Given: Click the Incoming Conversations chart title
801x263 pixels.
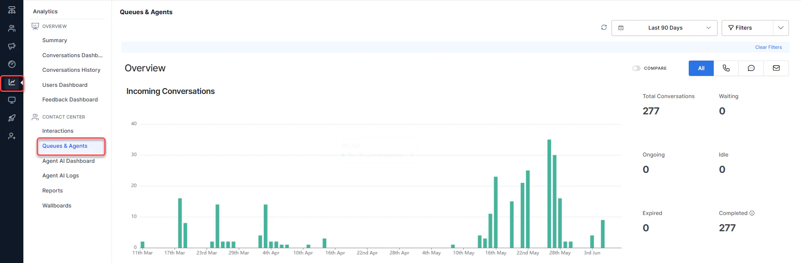Looking at the screenshot, I should coord(170,91).
